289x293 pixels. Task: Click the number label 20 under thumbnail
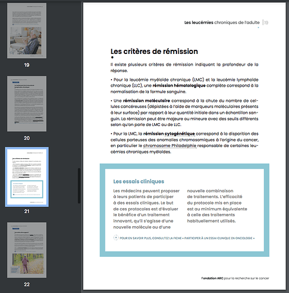(x=27, y=138)
